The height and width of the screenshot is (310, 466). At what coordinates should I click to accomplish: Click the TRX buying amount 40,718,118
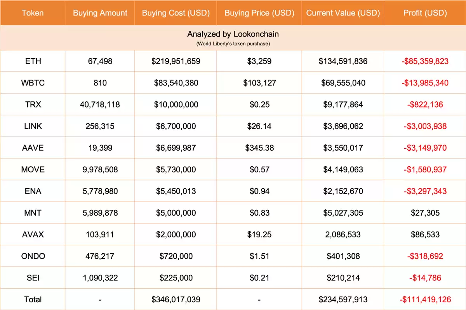pyautogui.click(x=100, y=104)
